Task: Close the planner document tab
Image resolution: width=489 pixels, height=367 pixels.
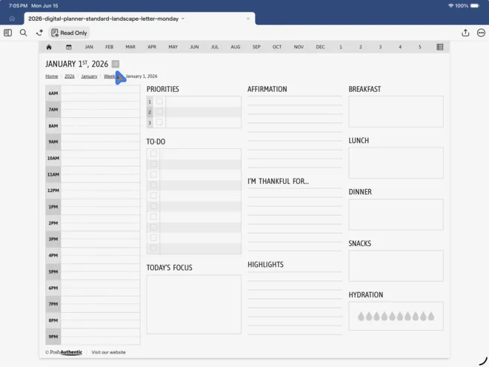Action: pos(248,19)
